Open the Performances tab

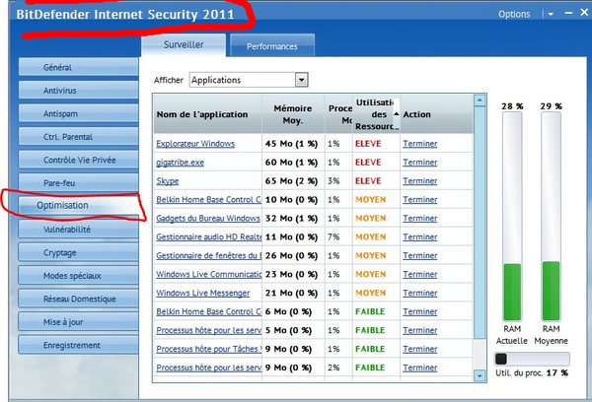(272, 46)
